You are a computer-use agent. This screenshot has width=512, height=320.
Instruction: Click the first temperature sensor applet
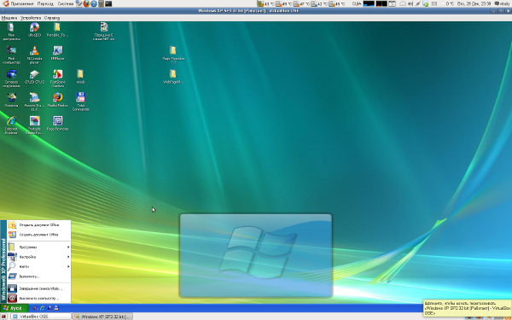(x=265, y=3)
